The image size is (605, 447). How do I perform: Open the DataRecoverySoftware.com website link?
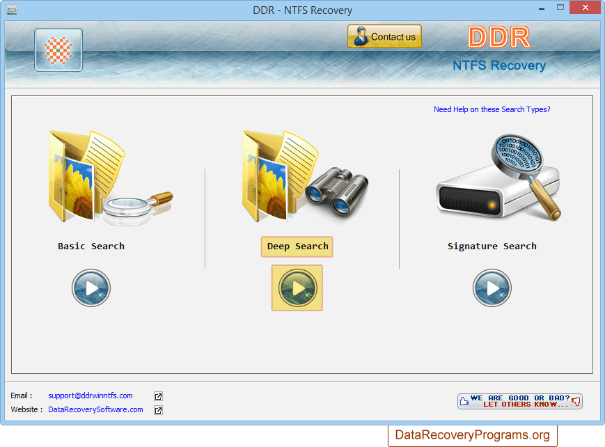tap(95, 409)
